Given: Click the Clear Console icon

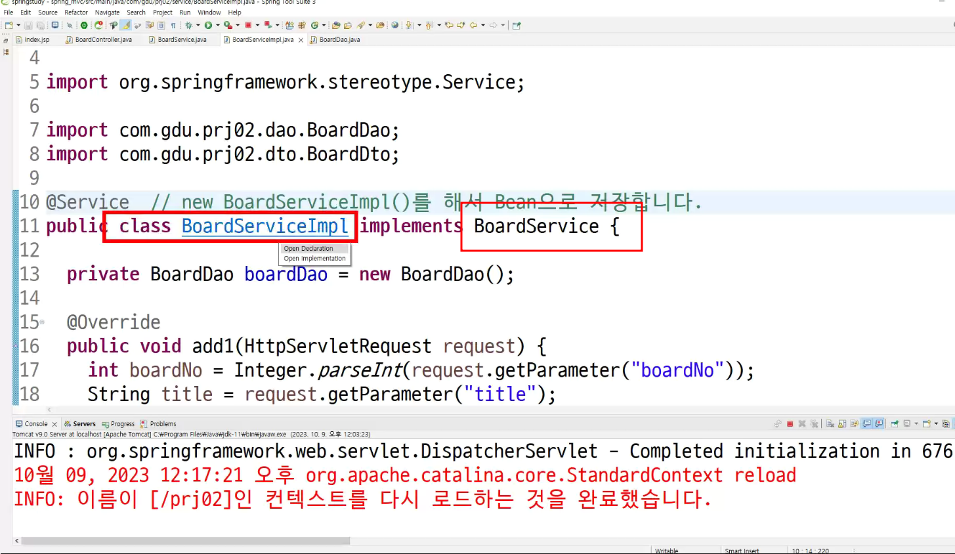Looking at the screenshot, I should coord(830,424).
